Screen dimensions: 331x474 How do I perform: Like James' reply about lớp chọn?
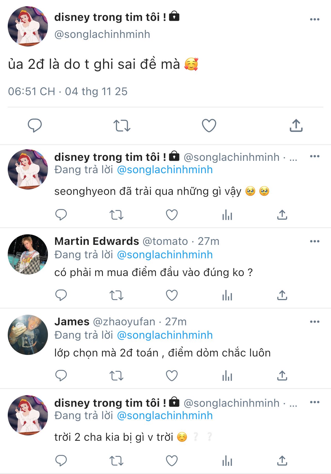click(x=172, y=376)
